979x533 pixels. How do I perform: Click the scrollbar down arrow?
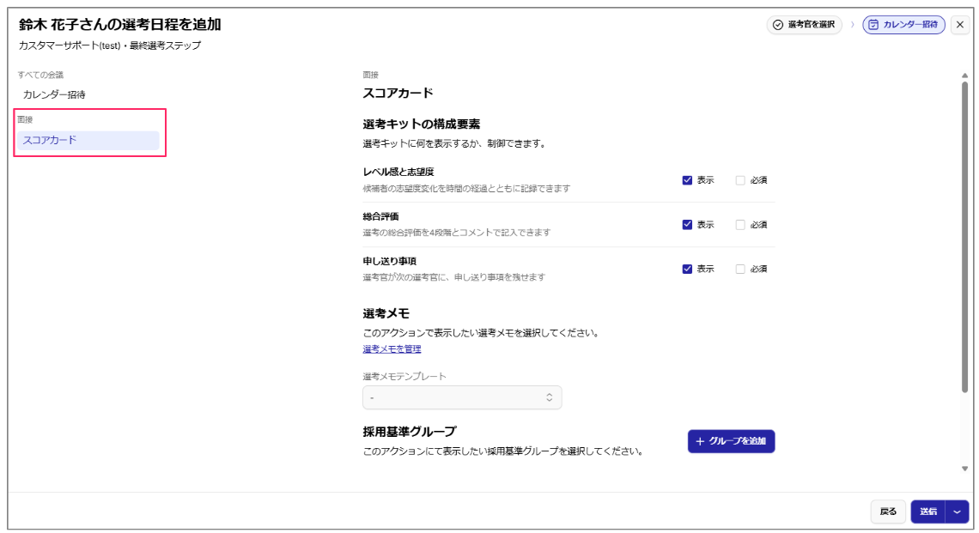click(x=964, y=469)
